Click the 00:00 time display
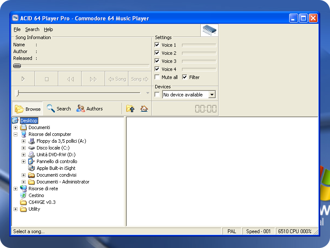 coord(206,109)
